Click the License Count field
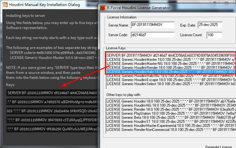236x148 pixels. pyautogui.click(x=214, y=35)
